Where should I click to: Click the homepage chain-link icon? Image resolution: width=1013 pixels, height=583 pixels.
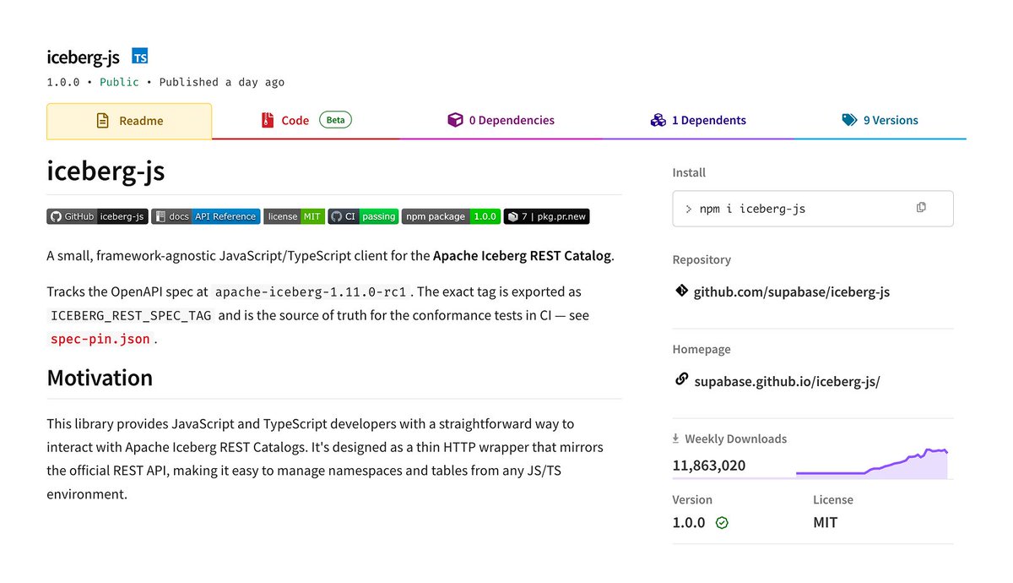[x=681, y=379]
